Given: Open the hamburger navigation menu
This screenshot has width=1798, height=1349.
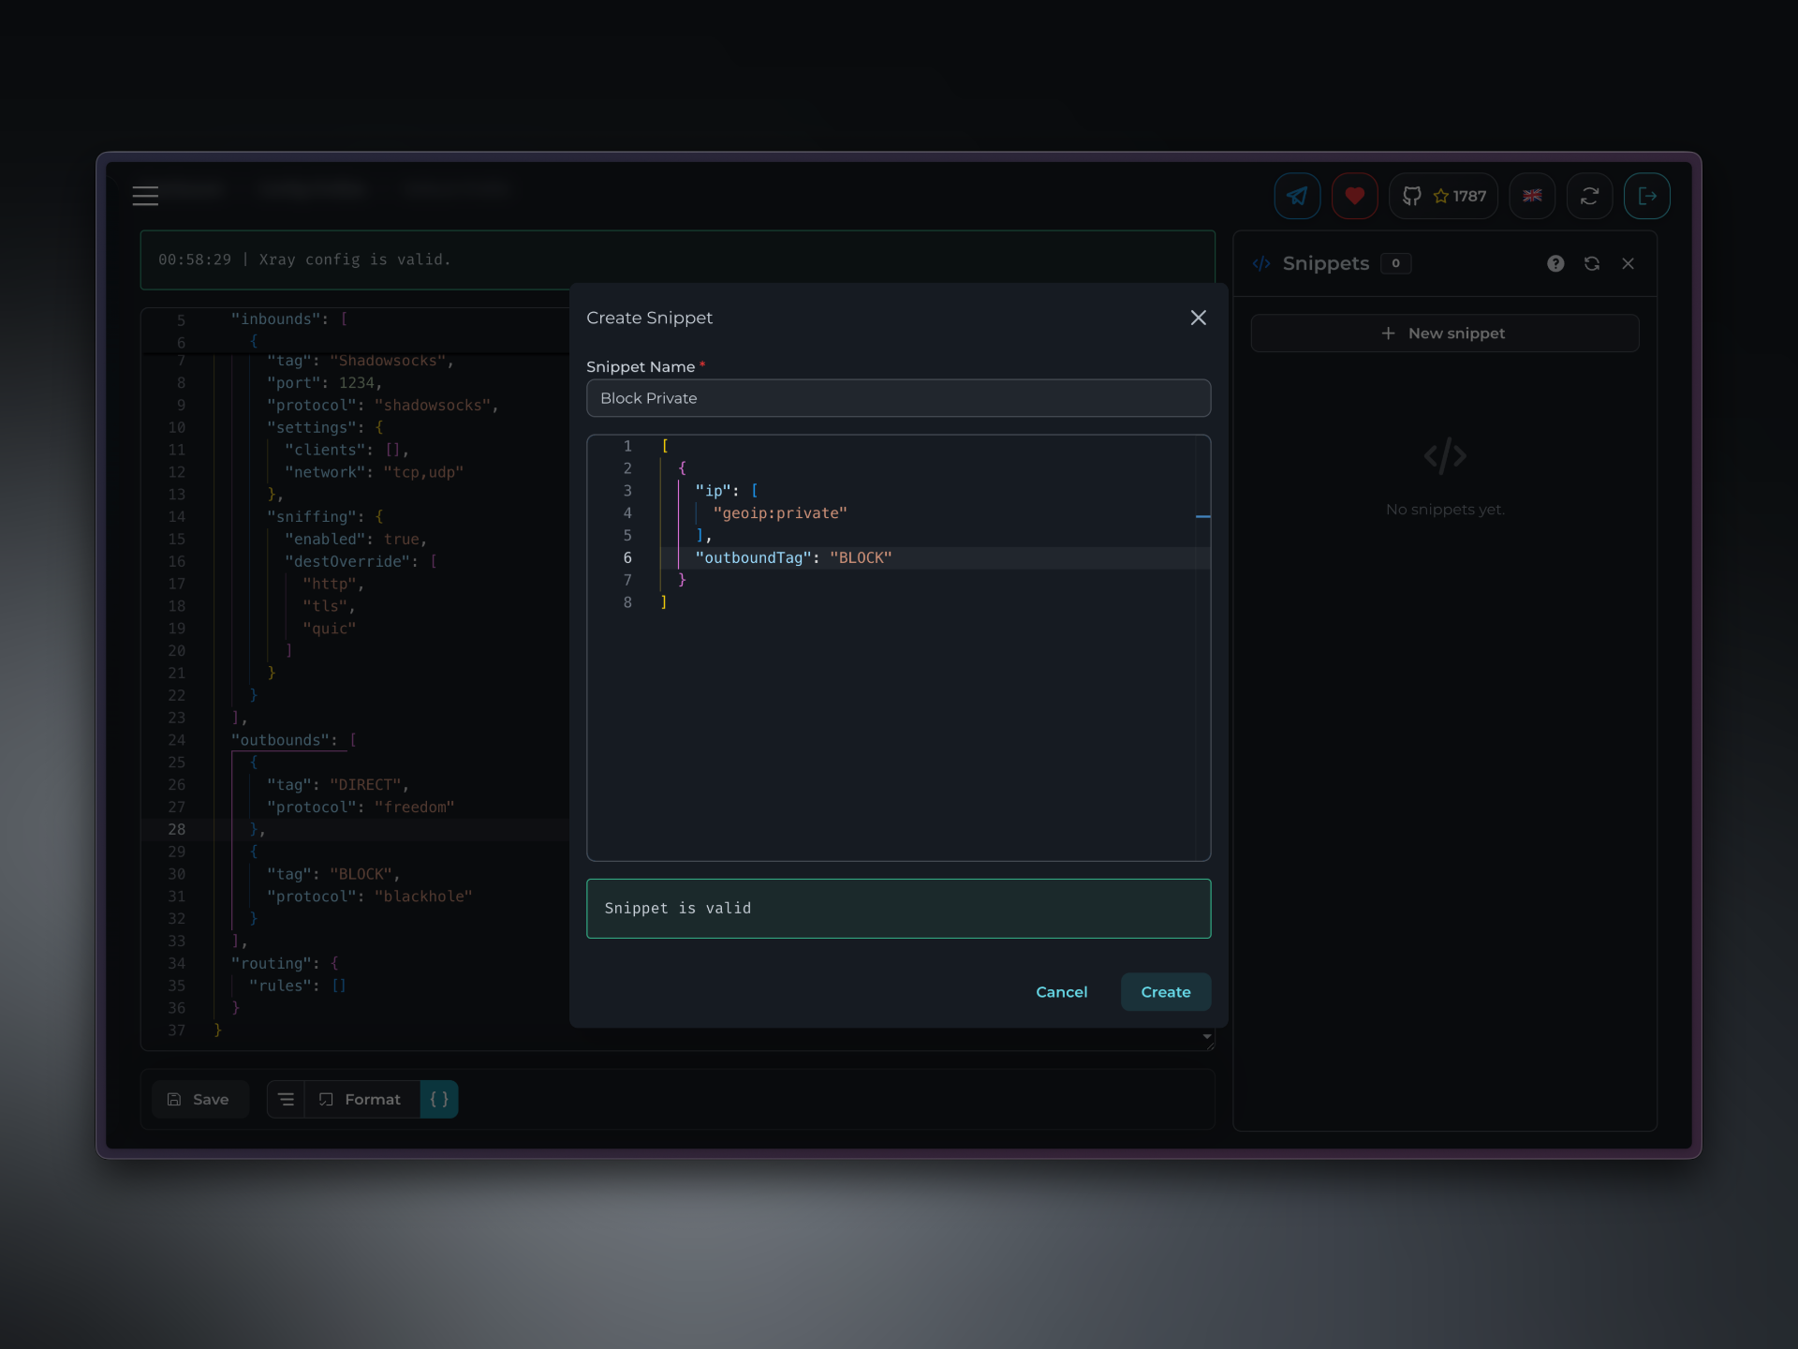Looking at the screenshot, I should [145, 196].
